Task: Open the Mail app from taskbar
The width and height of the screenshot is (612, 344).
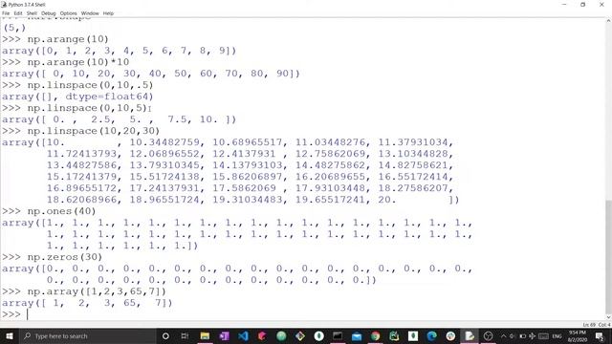Action: tap(357, 335)
